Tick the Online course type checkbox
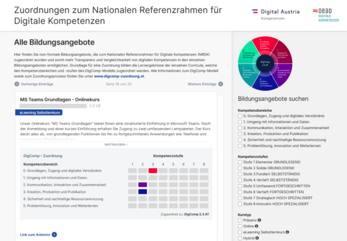Screen dimensions: 347x241 240,226
